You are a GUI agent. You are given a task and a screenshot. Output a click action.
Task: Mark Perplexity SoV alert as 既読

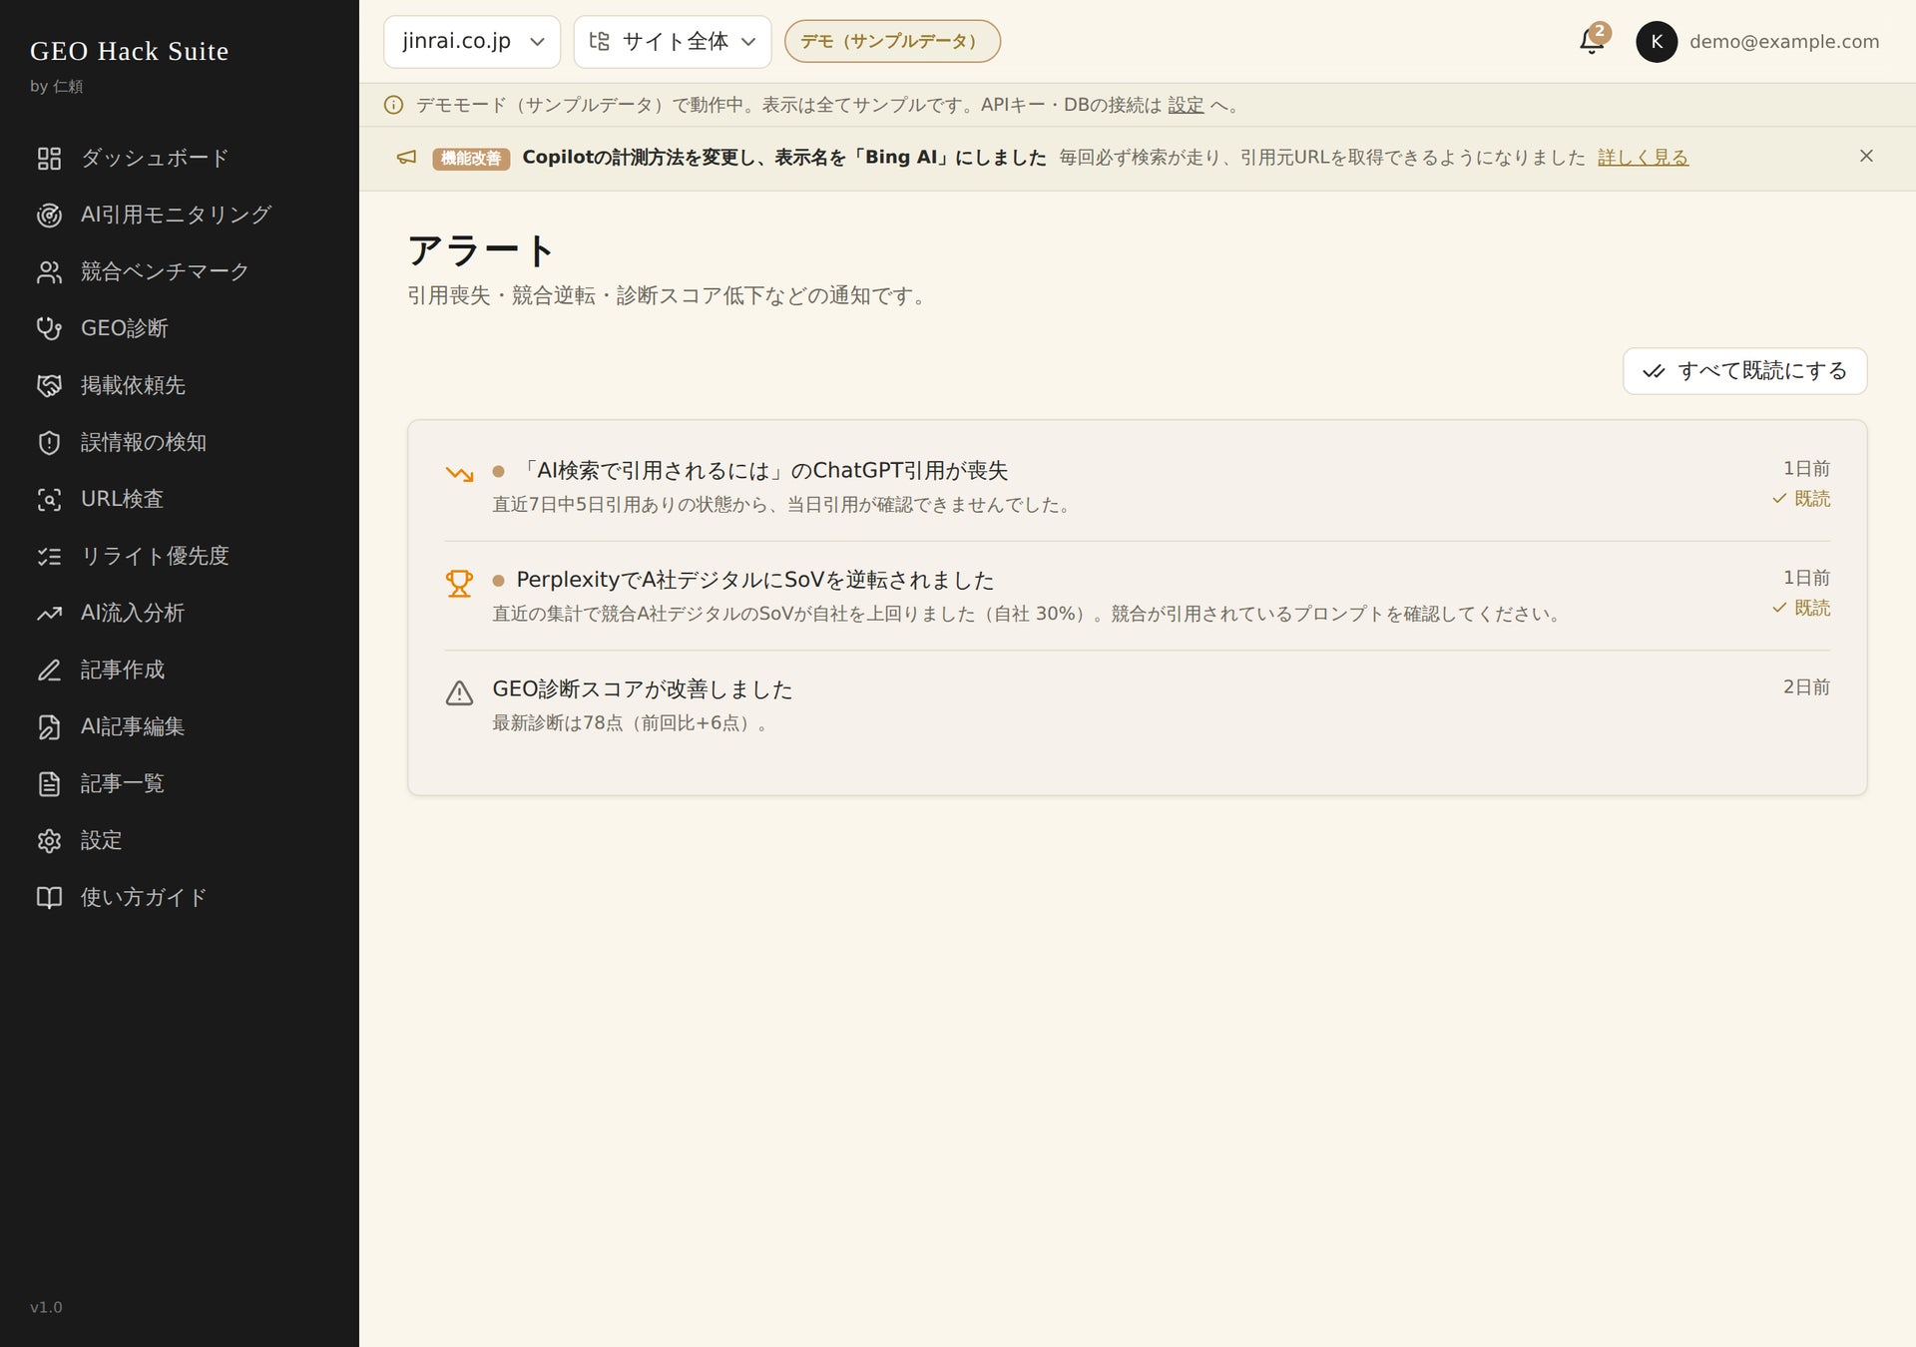point(1801,609)
